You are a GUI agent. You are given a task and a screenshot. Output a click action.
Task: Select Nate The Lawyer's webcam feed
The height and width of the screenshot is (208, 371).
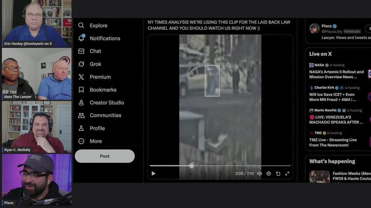[x=37, y=74]
